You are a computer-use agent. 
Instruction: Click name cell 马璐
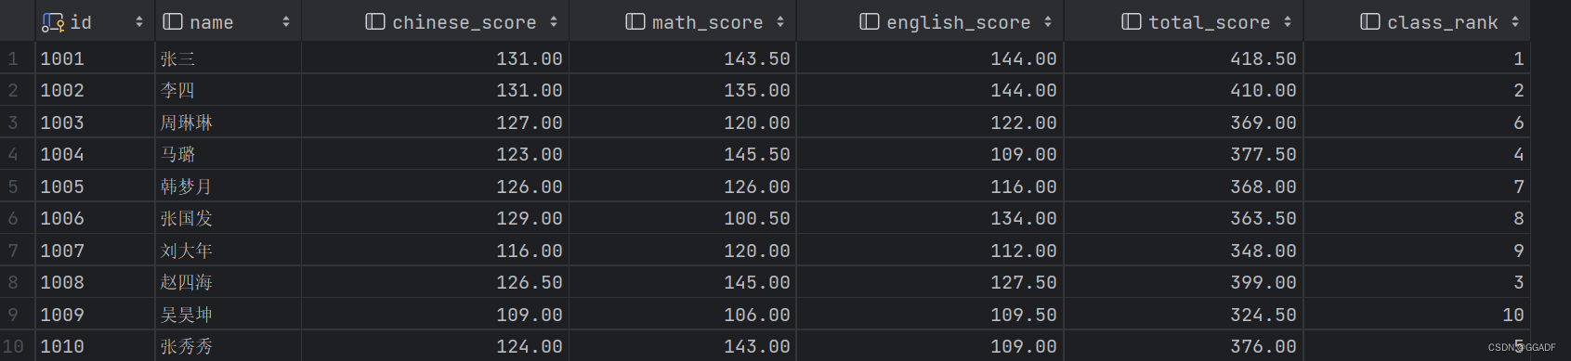coord(228,154)
